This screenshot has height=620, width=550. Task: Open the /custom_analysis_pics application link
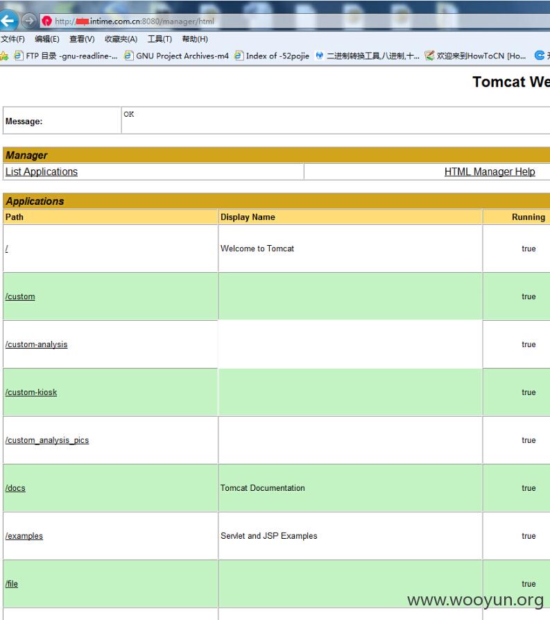47,440
